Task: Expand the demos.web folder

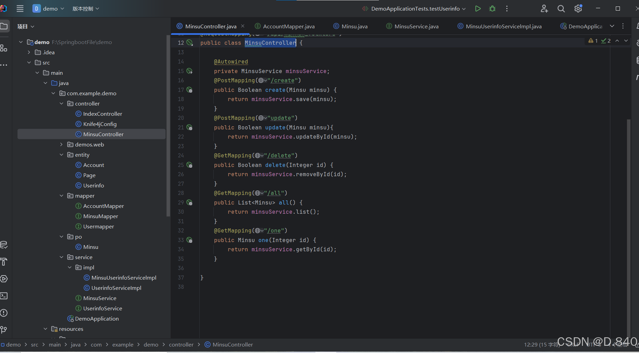Action: pyautogui.click(x=61, y=144)
